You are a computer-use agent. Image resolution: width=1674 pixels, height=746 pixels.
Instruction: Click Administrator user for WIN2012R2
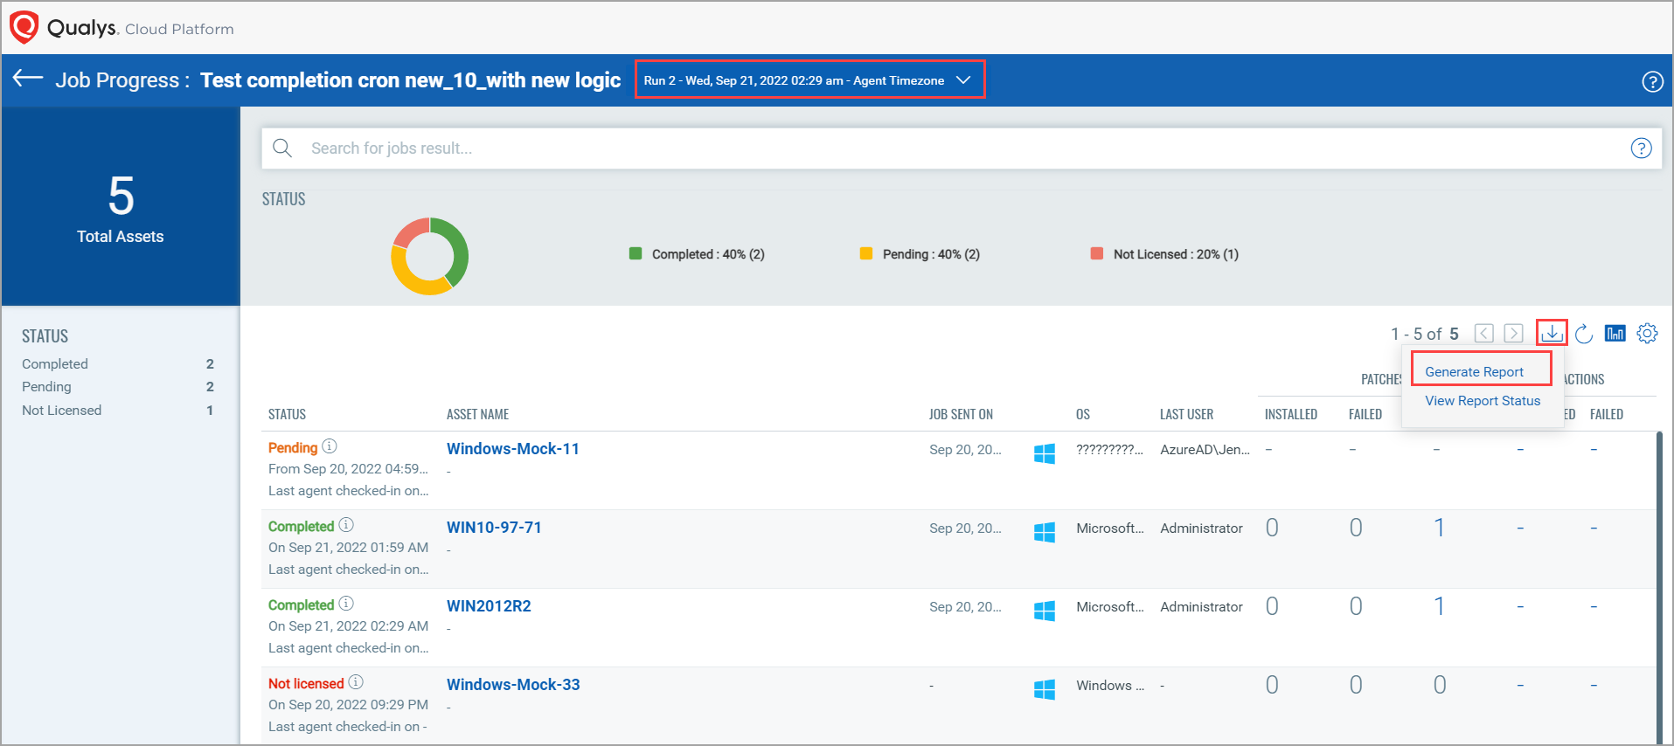pyautogui.click(x=1201, y=606)
